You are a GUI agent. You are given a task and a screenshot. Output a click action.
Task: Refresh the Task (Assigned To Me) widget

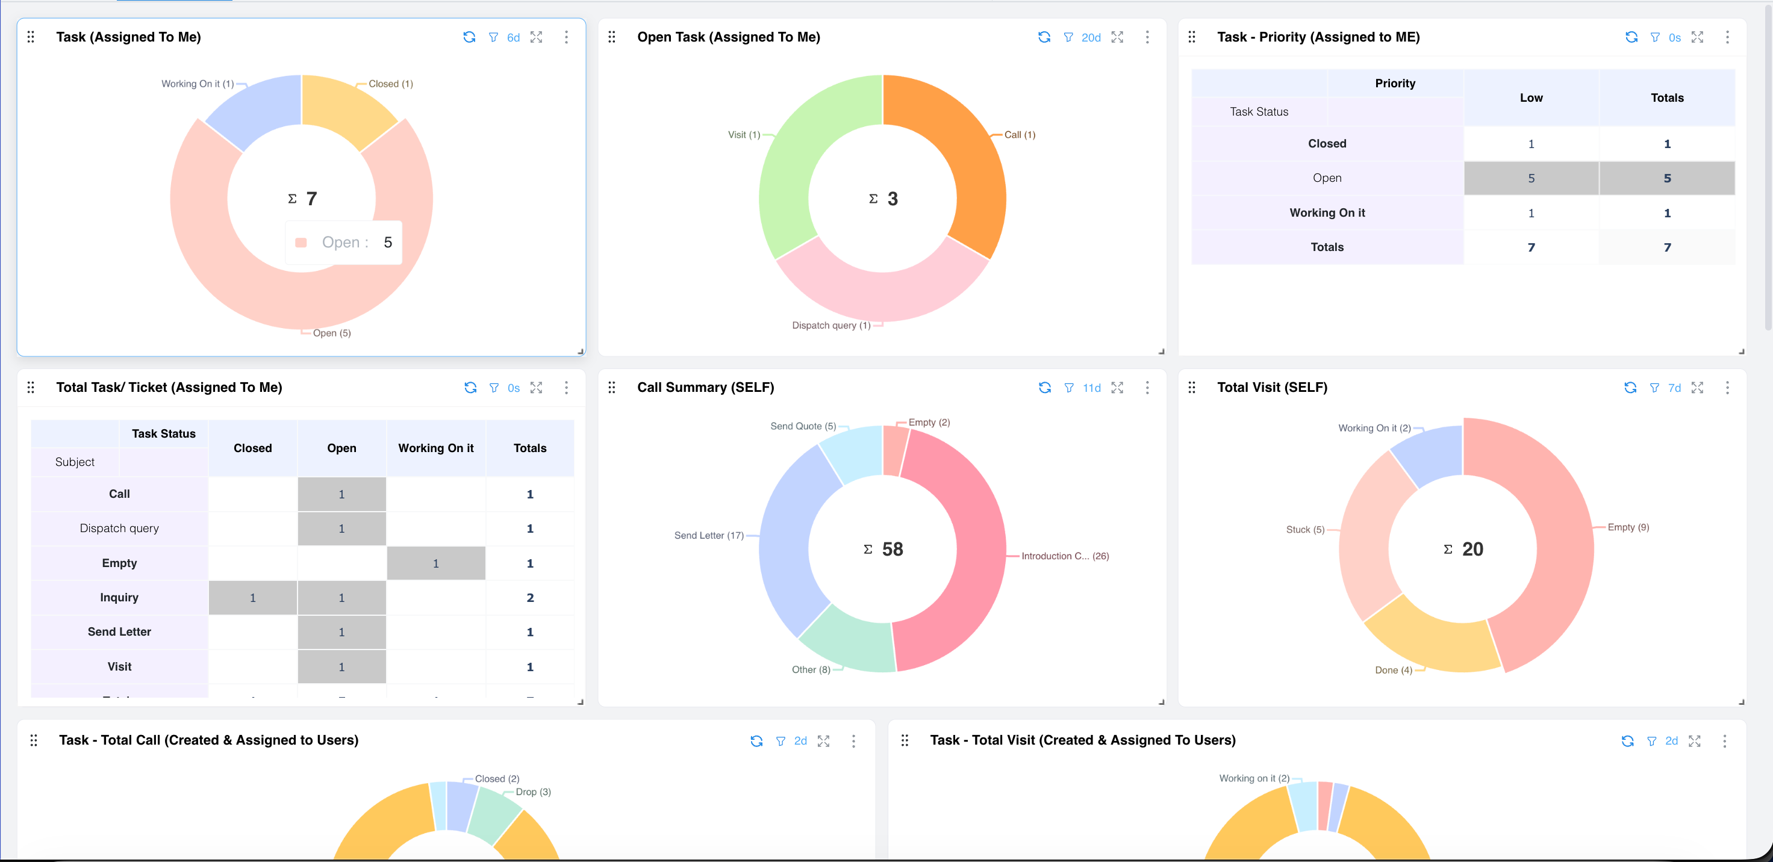click(469, 37)
